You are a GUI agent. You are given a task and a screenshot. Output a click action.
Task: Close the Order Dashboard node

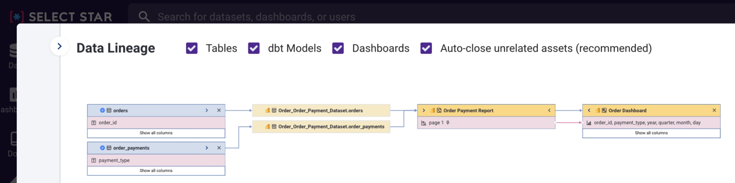coord(714,110)
